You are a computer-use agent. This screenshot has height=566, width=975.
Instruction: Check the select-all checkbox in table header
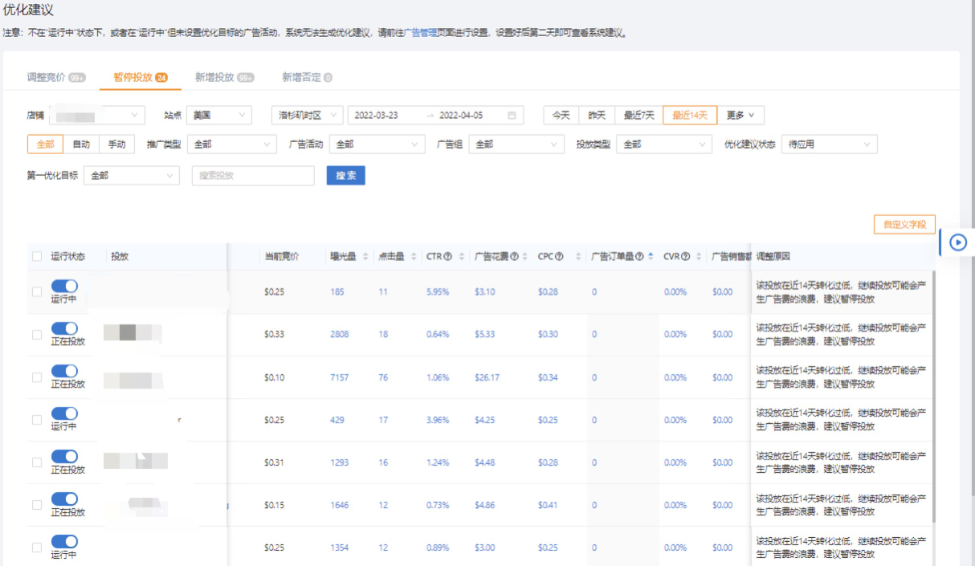(x=36, y=254)
